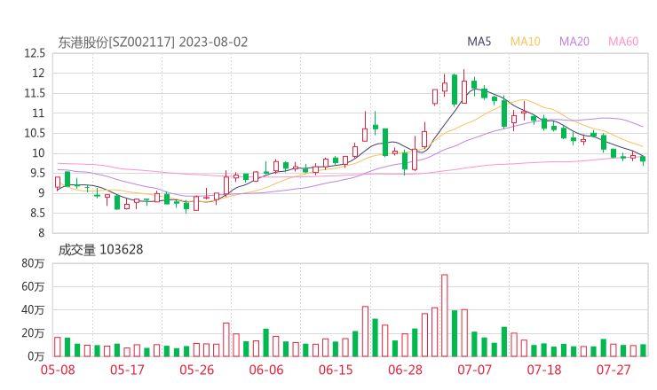Viewport: 657px width, 390px height.
Task: Click the 06-28 date axis label
Action: click(x=405, y=370)
